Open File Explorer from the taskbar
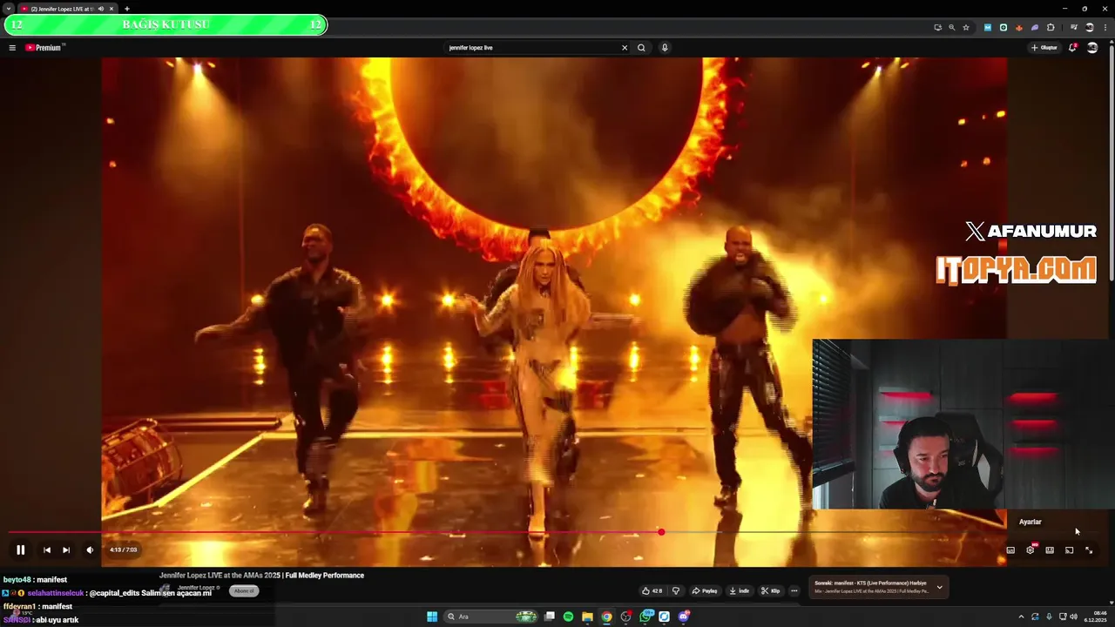Viewport: 1115px width, 627px height. 587,617
